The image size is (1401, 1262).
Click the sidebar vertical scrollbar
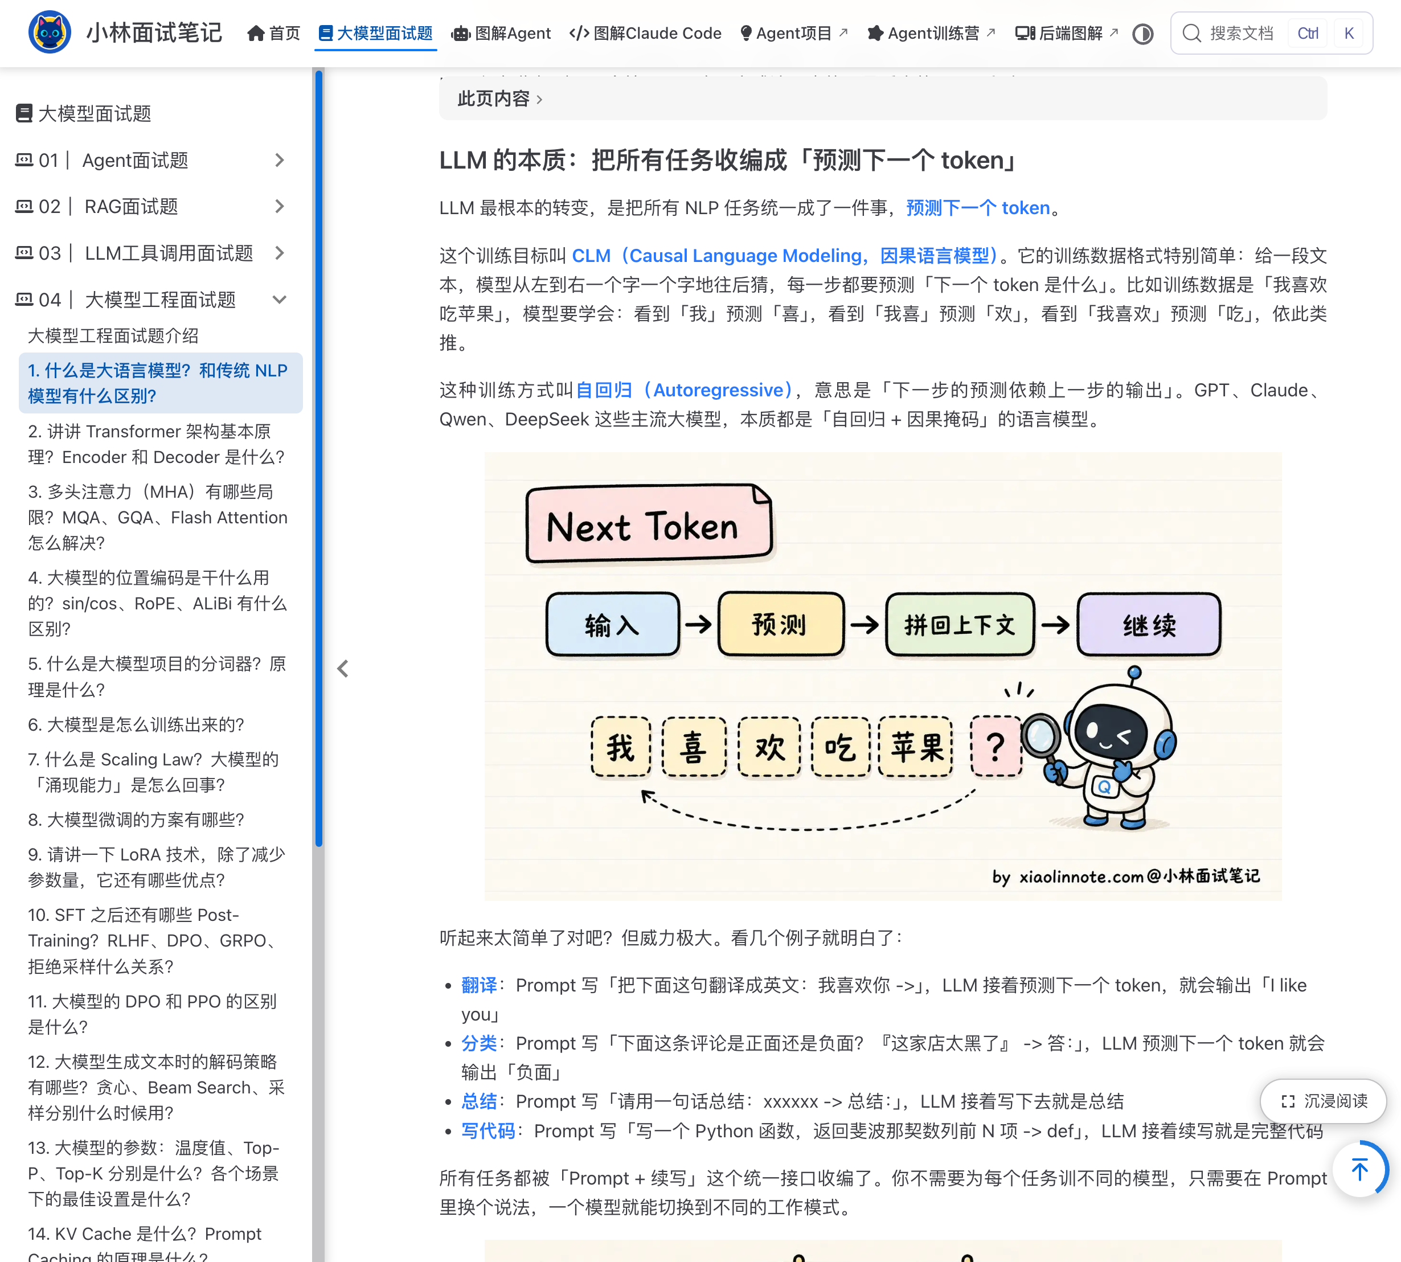318,458
